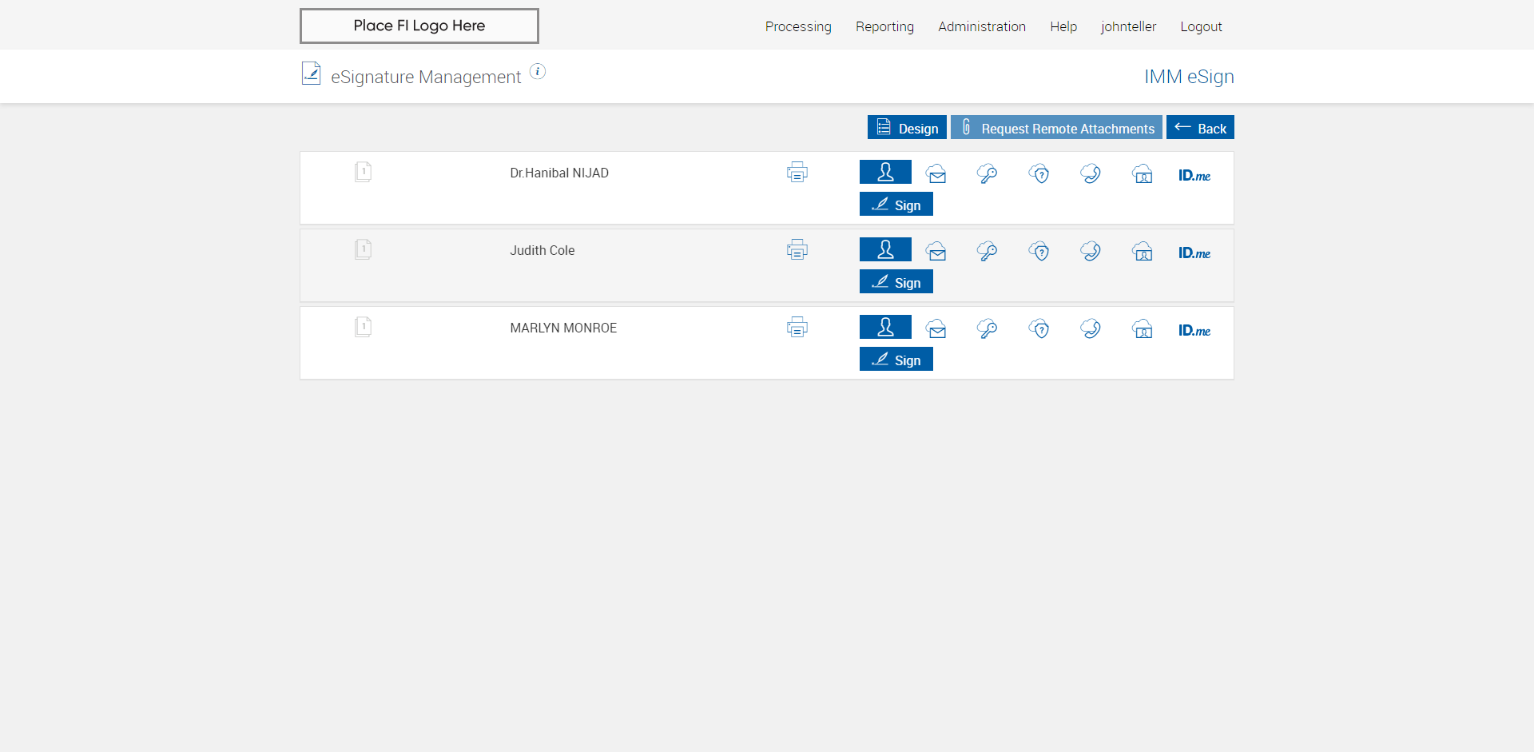Choose shield question option for Dr.Hanibal NIJAD
Screen dimensions: 1534x752
pyautogui.click(x=1039, y=173)
